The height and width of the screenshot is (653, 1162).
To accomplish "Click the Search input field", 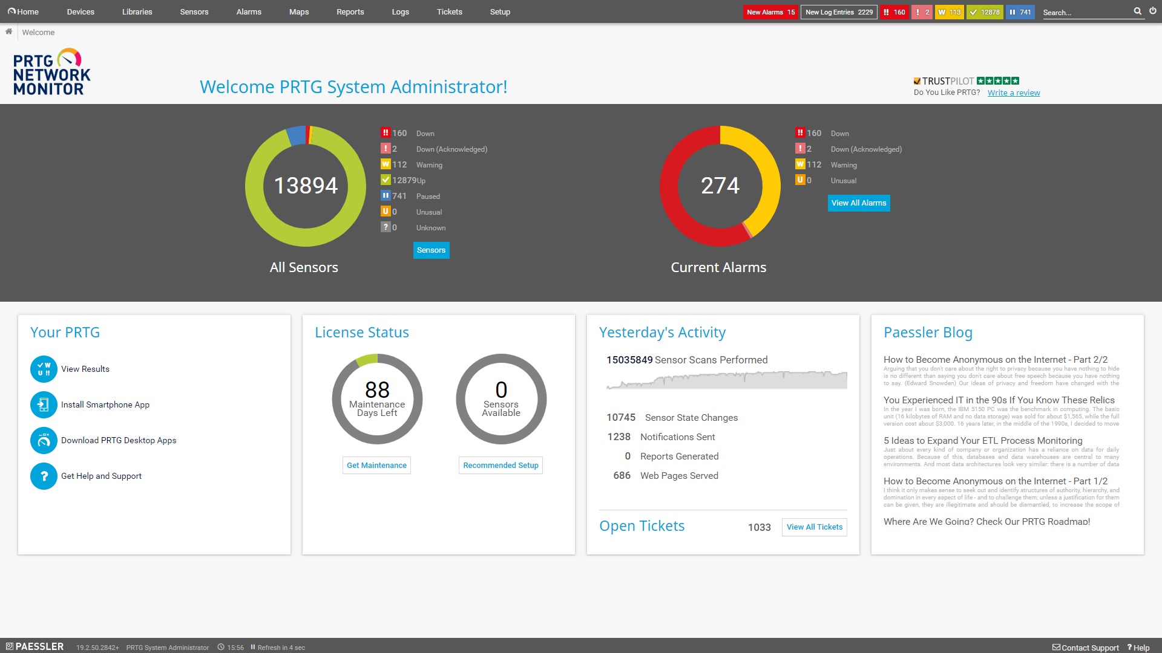I will (x=1086, y=12).
